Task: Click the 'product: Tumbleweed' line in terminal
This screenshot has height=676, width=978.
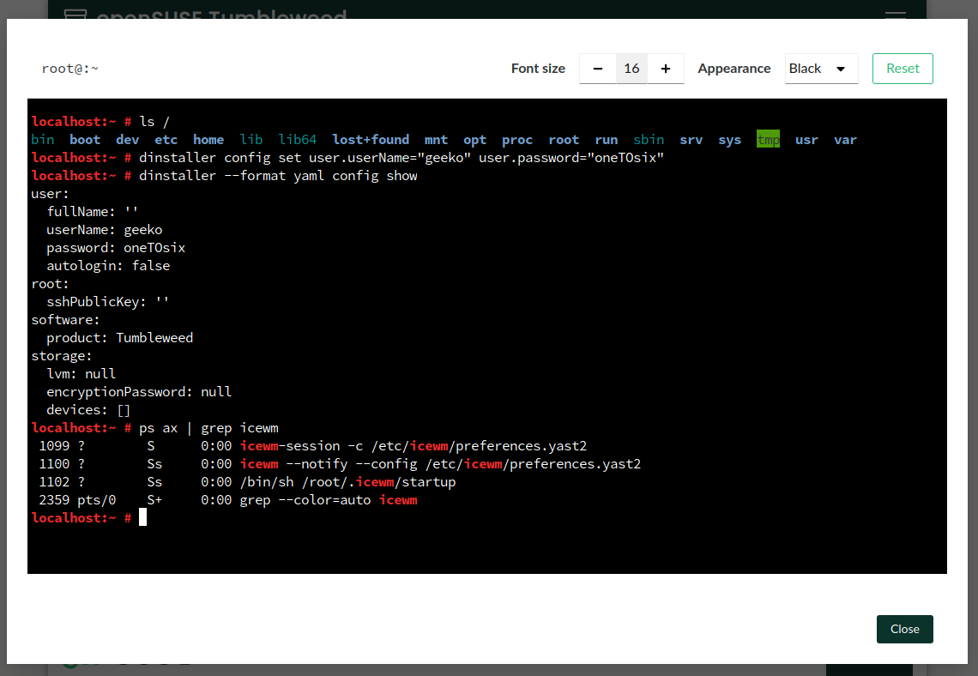Action: coord(120,338)
